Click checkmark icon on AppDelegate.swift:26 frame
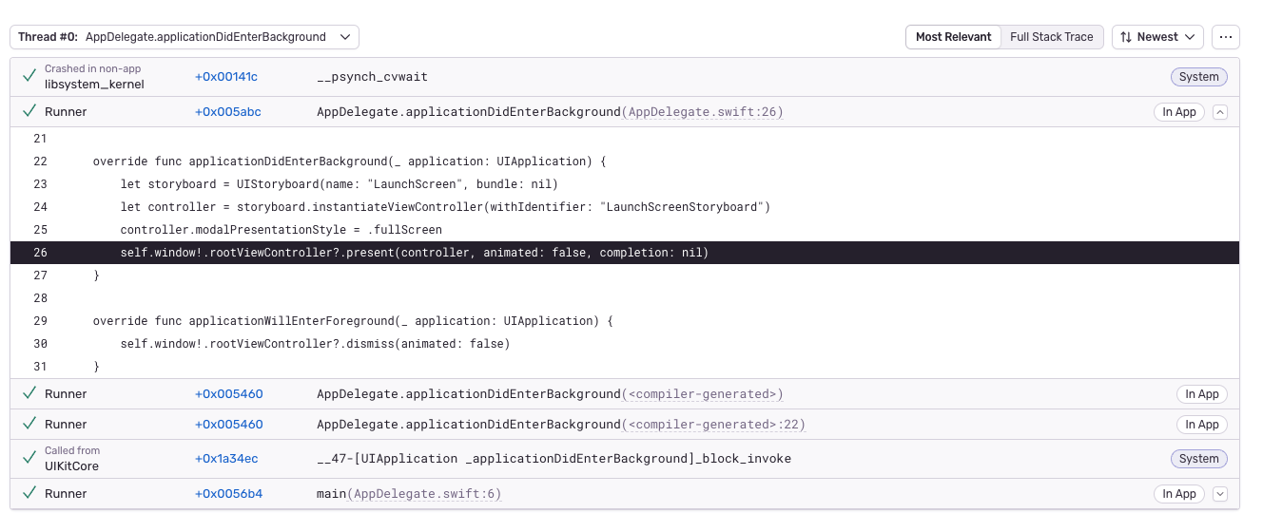 [x=29, y=111]
